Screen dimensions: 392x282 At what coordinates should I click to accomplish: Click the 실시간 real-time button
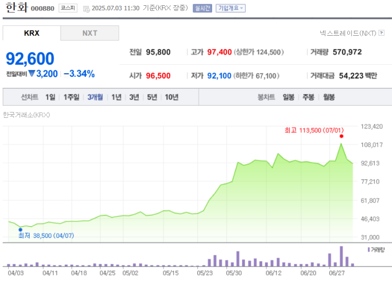point(202,8)
